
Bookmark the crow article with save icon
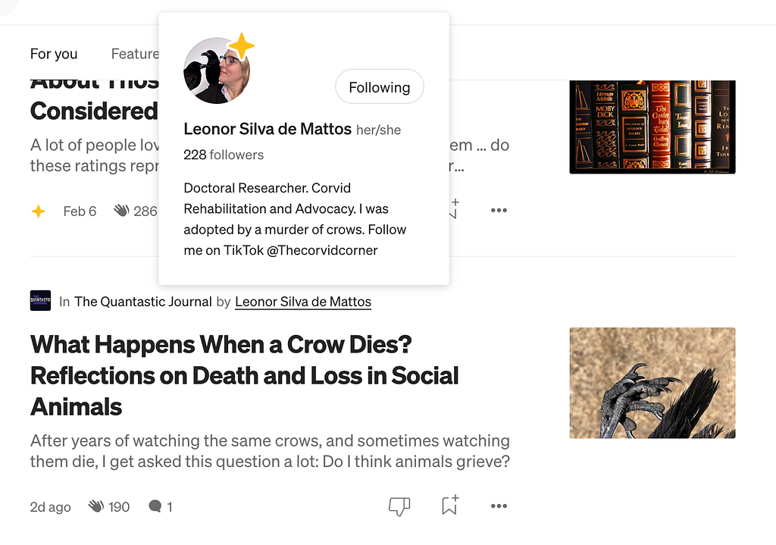pyautogui.click(x=450, y=505)
